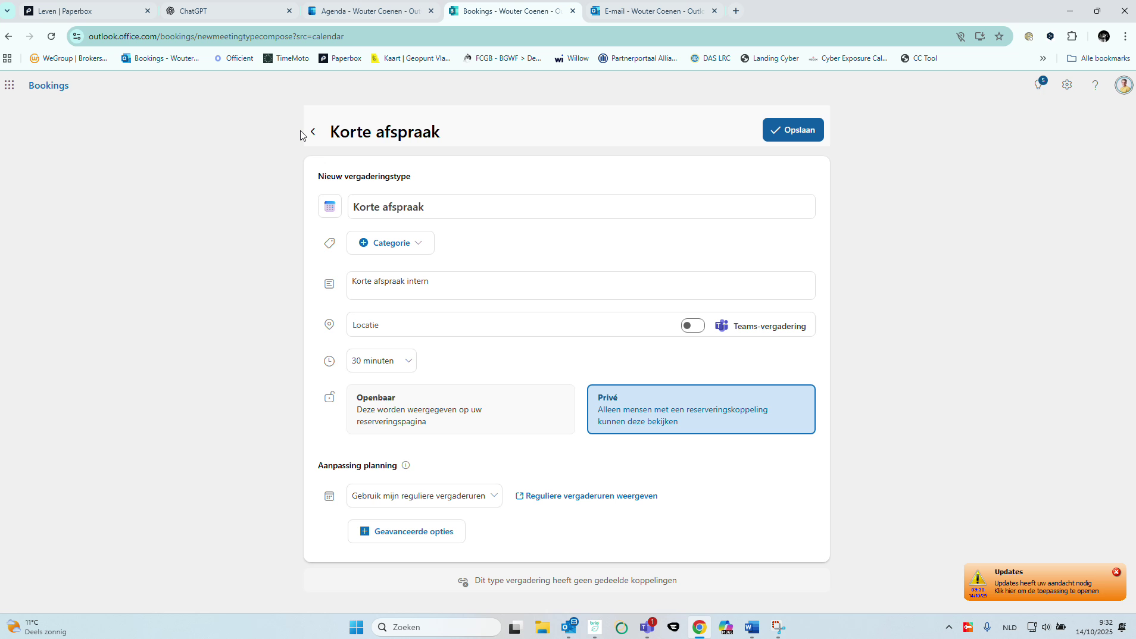Click the Opslaan button
1136x639 pixels.
(x=793, y=129)
